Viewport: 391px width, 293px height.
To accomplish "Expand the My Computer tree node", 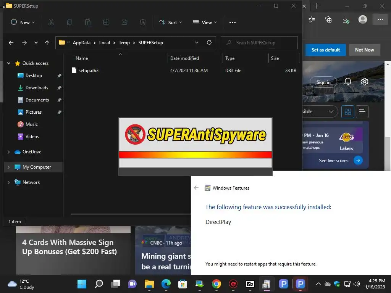I will (x=8, y=167).
